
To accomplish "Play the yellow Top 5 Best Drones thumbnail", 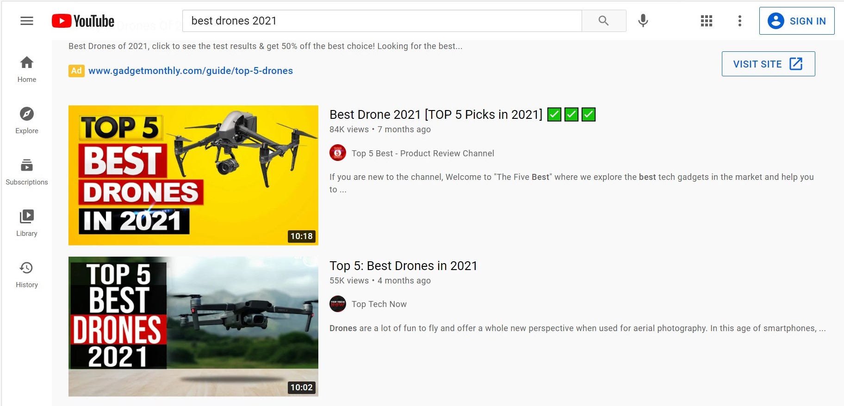I will coord(193,175).
